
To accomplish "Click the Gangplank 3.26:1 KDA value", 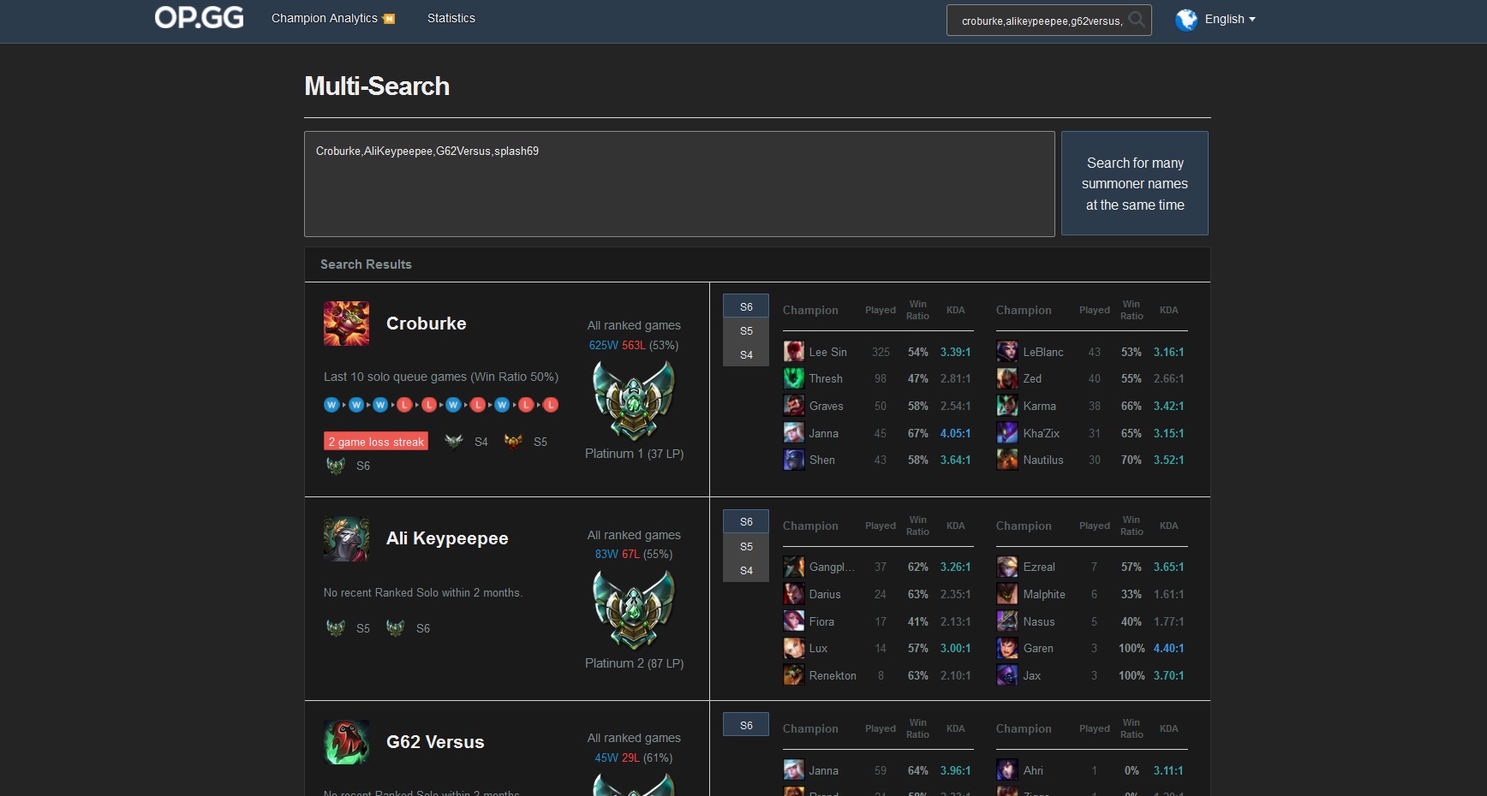I will click(955, 567).
